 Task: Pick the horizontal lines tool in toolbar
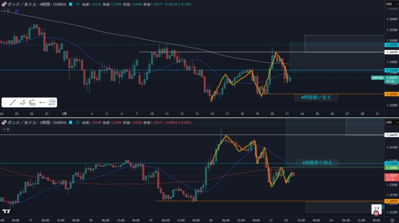52,103
